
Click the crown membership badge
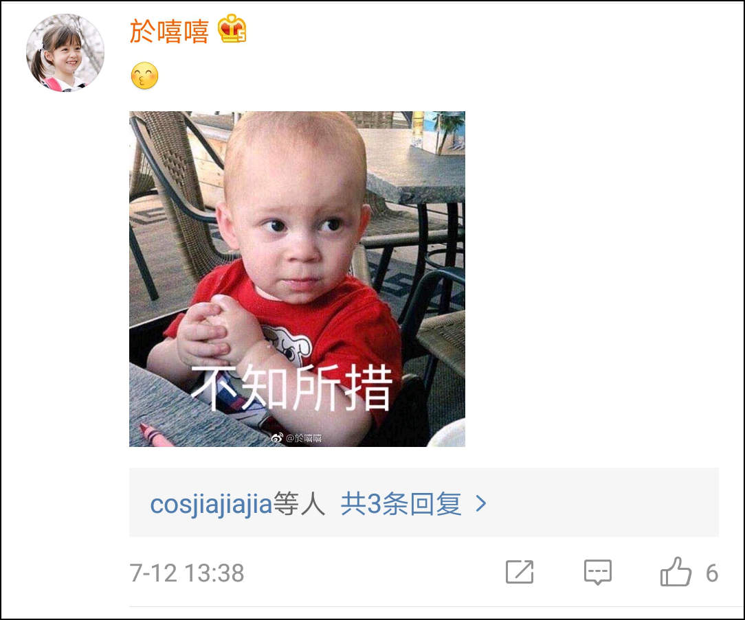point(232,28)
